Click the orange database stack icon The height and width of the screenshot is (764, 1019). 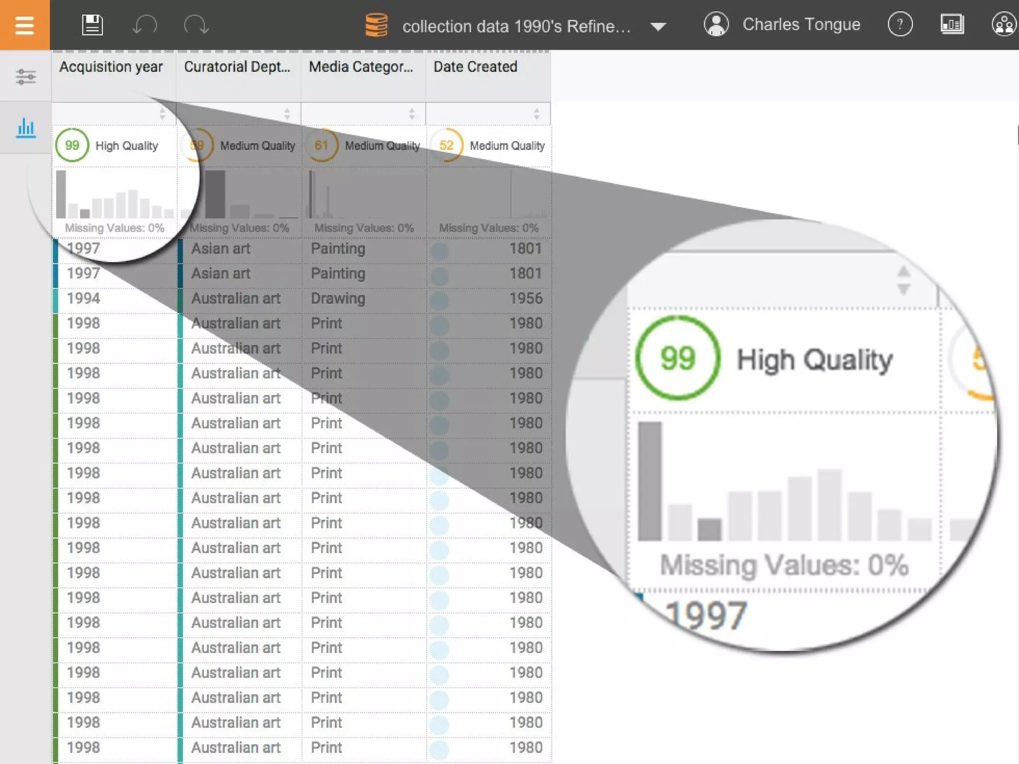click(376, 25)
